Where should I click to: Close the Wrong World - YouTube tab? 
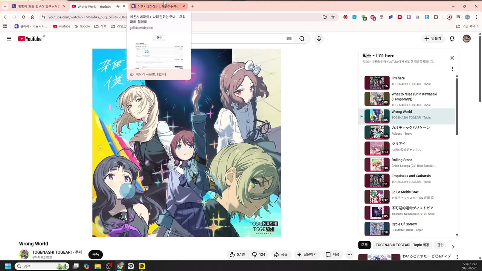[x=124, y=6]
